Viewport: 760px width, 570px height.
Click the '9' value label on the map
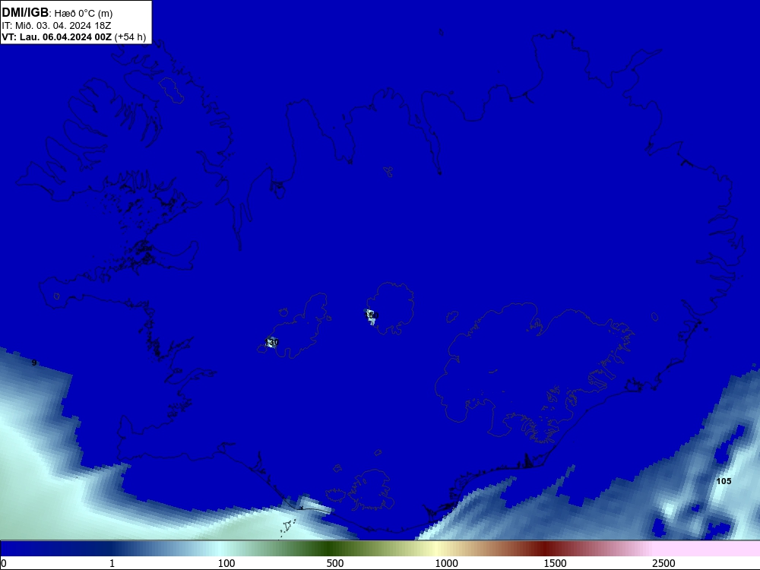coord(34,363)
